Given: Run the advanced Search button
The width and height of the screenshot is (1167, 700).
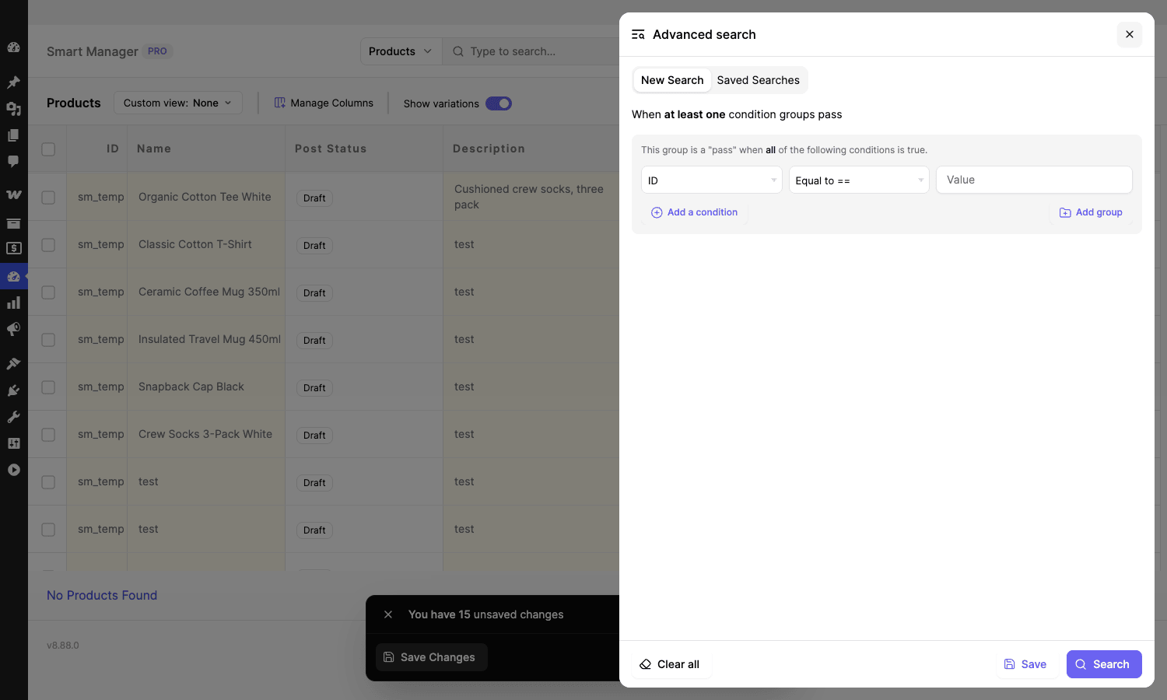Looking at the screenshot, I should tap(1104, 664).
